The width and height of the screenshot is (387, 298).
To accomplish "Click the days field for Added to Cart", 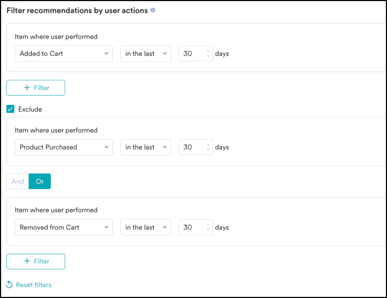I will click(196, 54).
